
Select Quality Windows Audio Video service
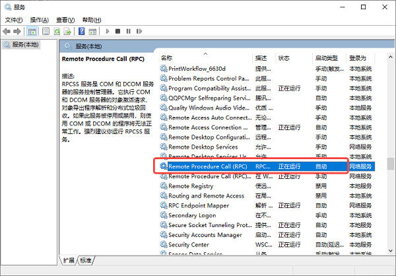coord(267,108)
